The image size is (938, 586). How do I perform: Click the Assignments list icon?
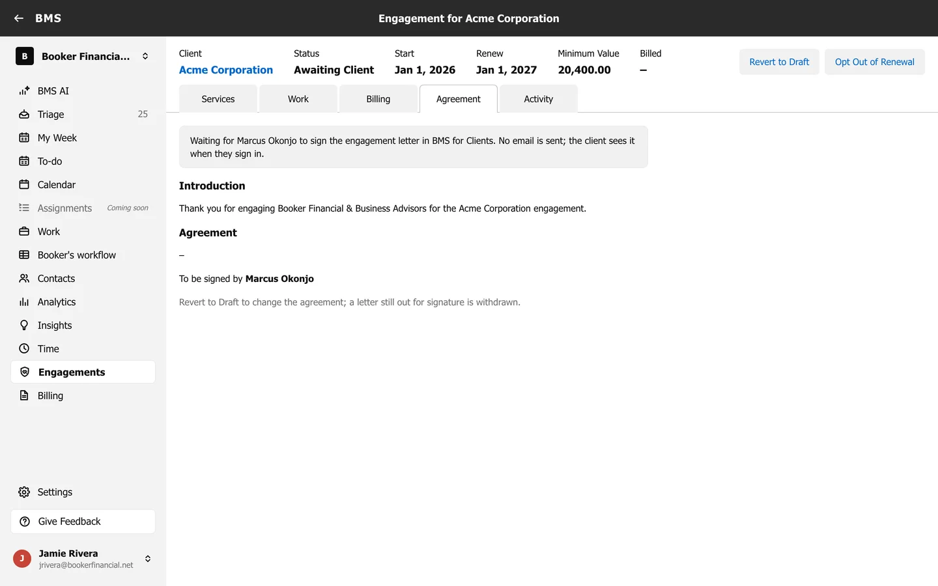[24, 208]
